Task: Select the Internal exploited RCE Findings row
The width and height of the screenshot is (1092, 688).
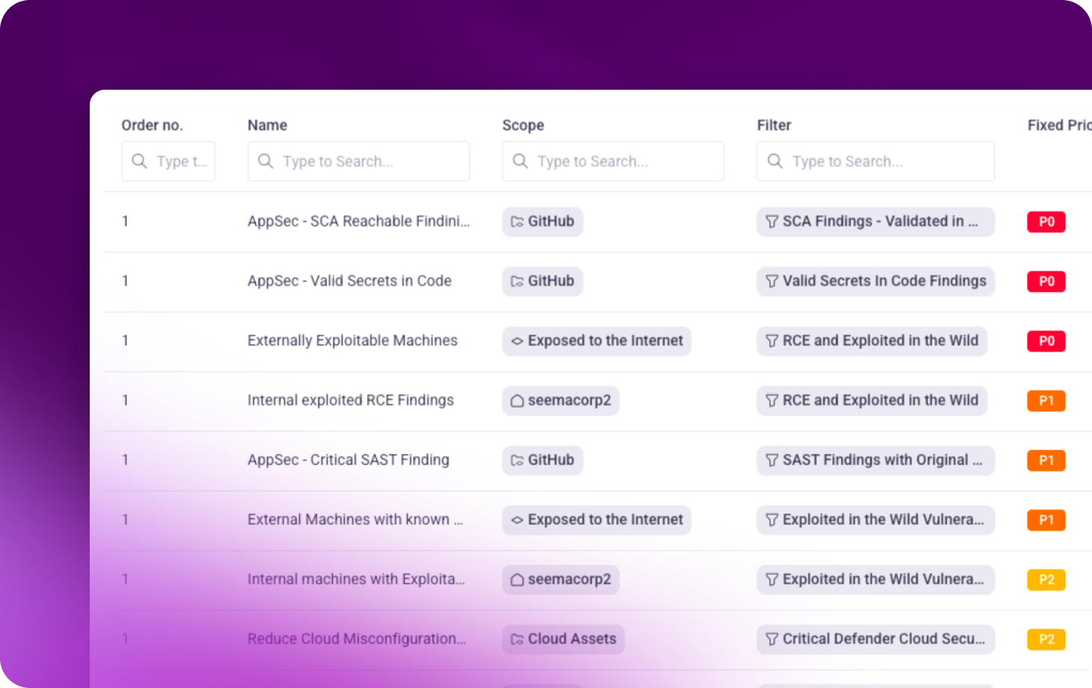Action: (x=350, y=401)
